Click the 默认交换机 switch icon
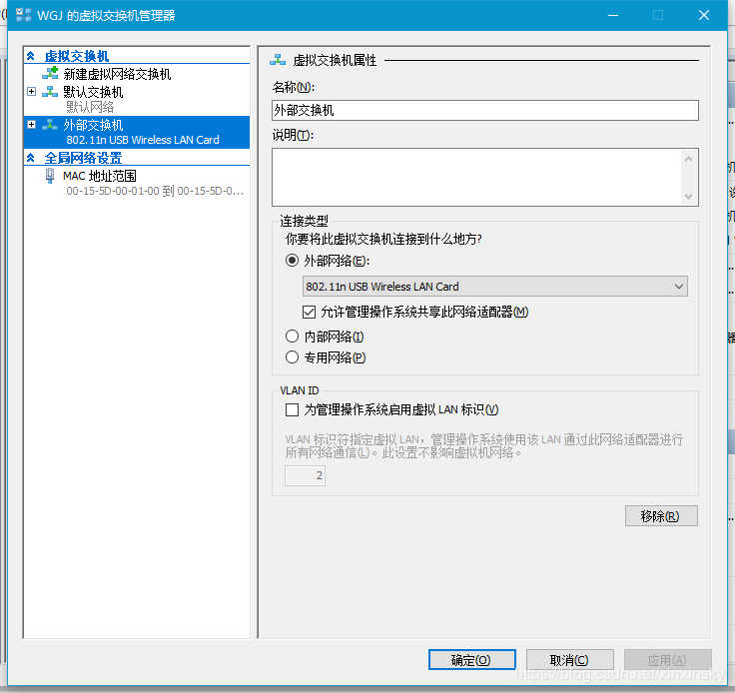 pos(50,92)
